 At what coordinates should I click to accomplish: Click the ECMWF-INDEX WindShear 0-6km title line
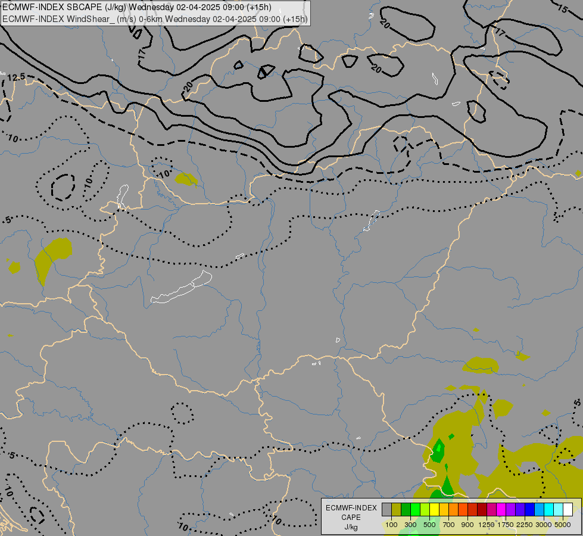click(x=155, y=19)
